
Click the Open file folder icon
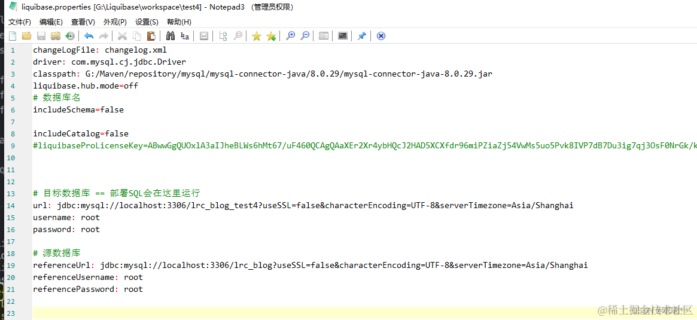pos(27,36)
